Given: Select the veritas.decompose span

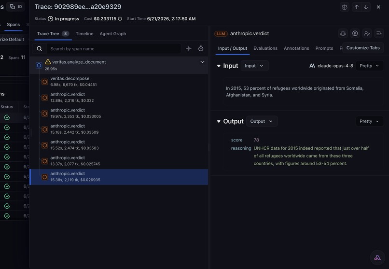Looking at the screenshot, I should (x=119, y=82).
